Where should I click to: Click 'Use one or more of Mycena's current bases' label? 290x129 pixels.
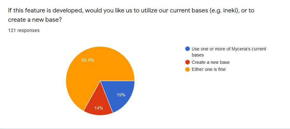click(229, 52)
